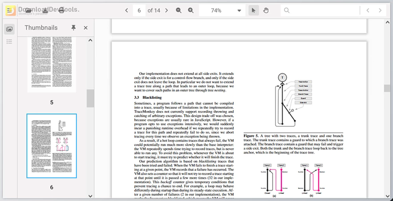This screenshot has width=393, height=201.
Task: Pin the Thumbnails panel
Action: click(73, 28)
